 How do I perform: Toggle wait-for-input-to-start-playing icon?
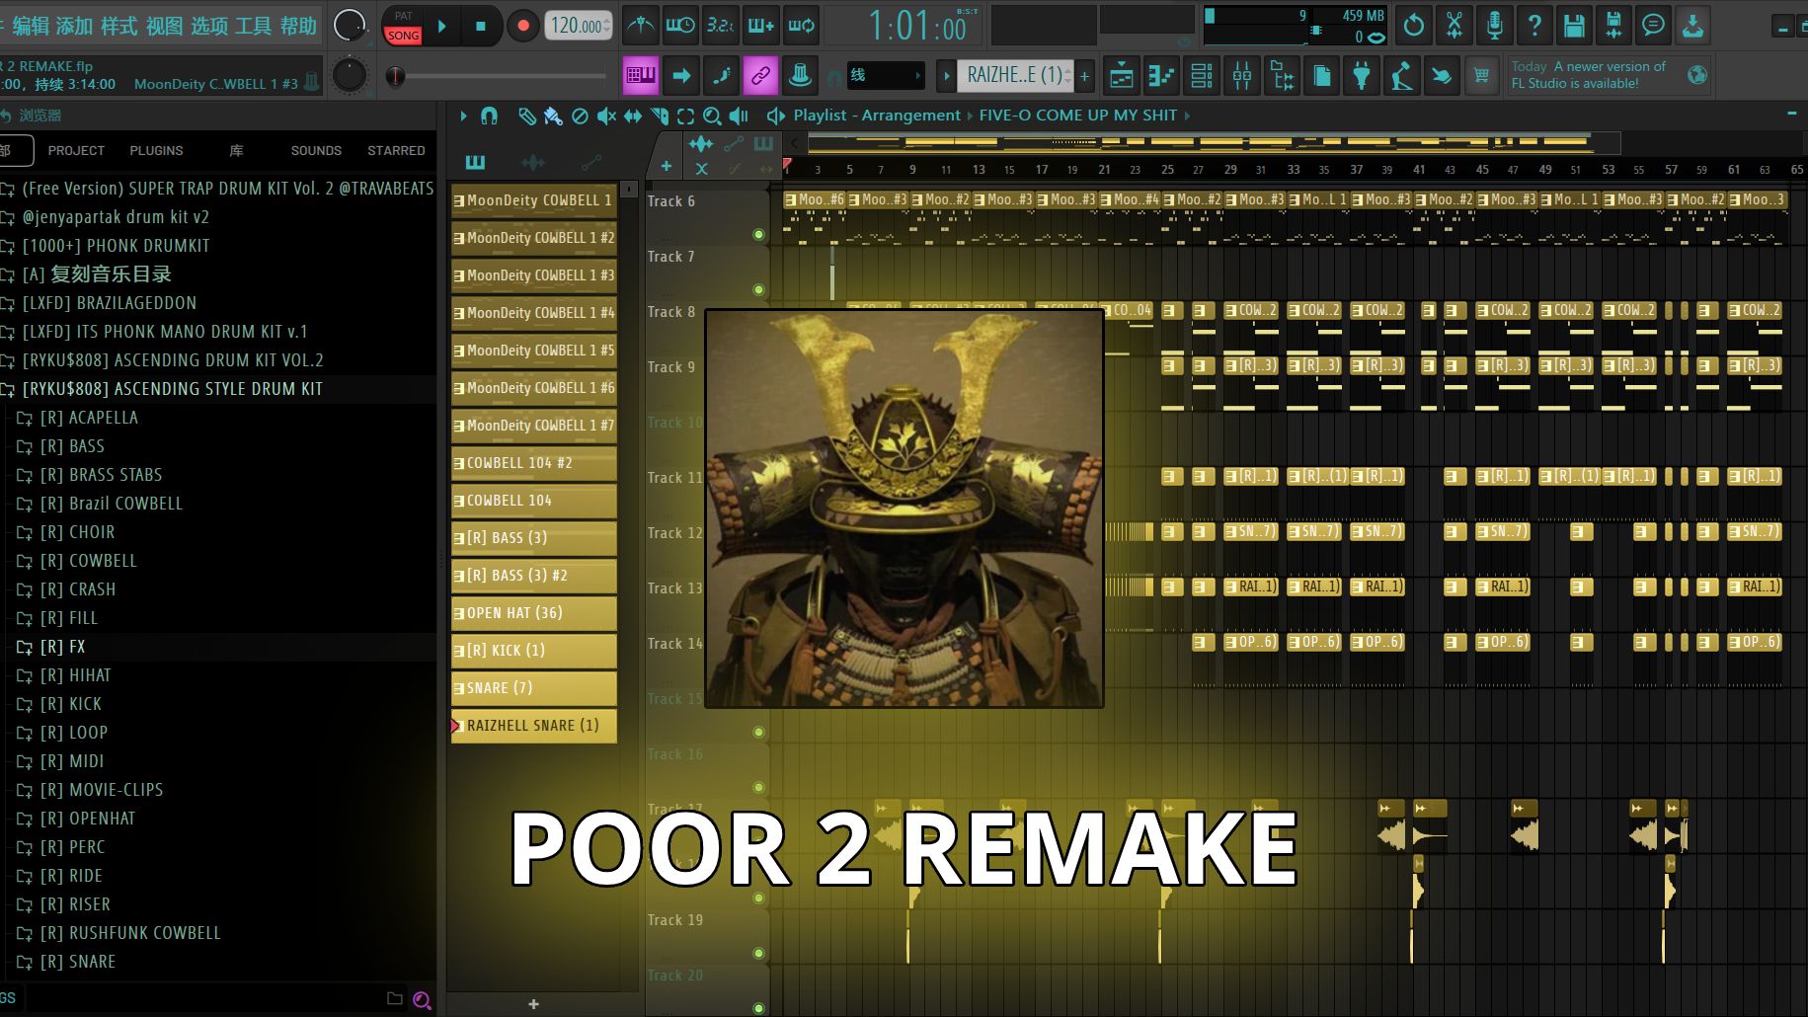pyautogui.click(x=680, y=26)
